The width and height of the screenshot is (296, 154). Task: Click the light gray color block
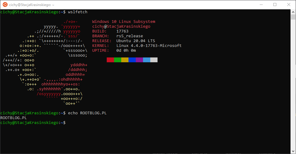pyautogui.click(x=154, y=60)
